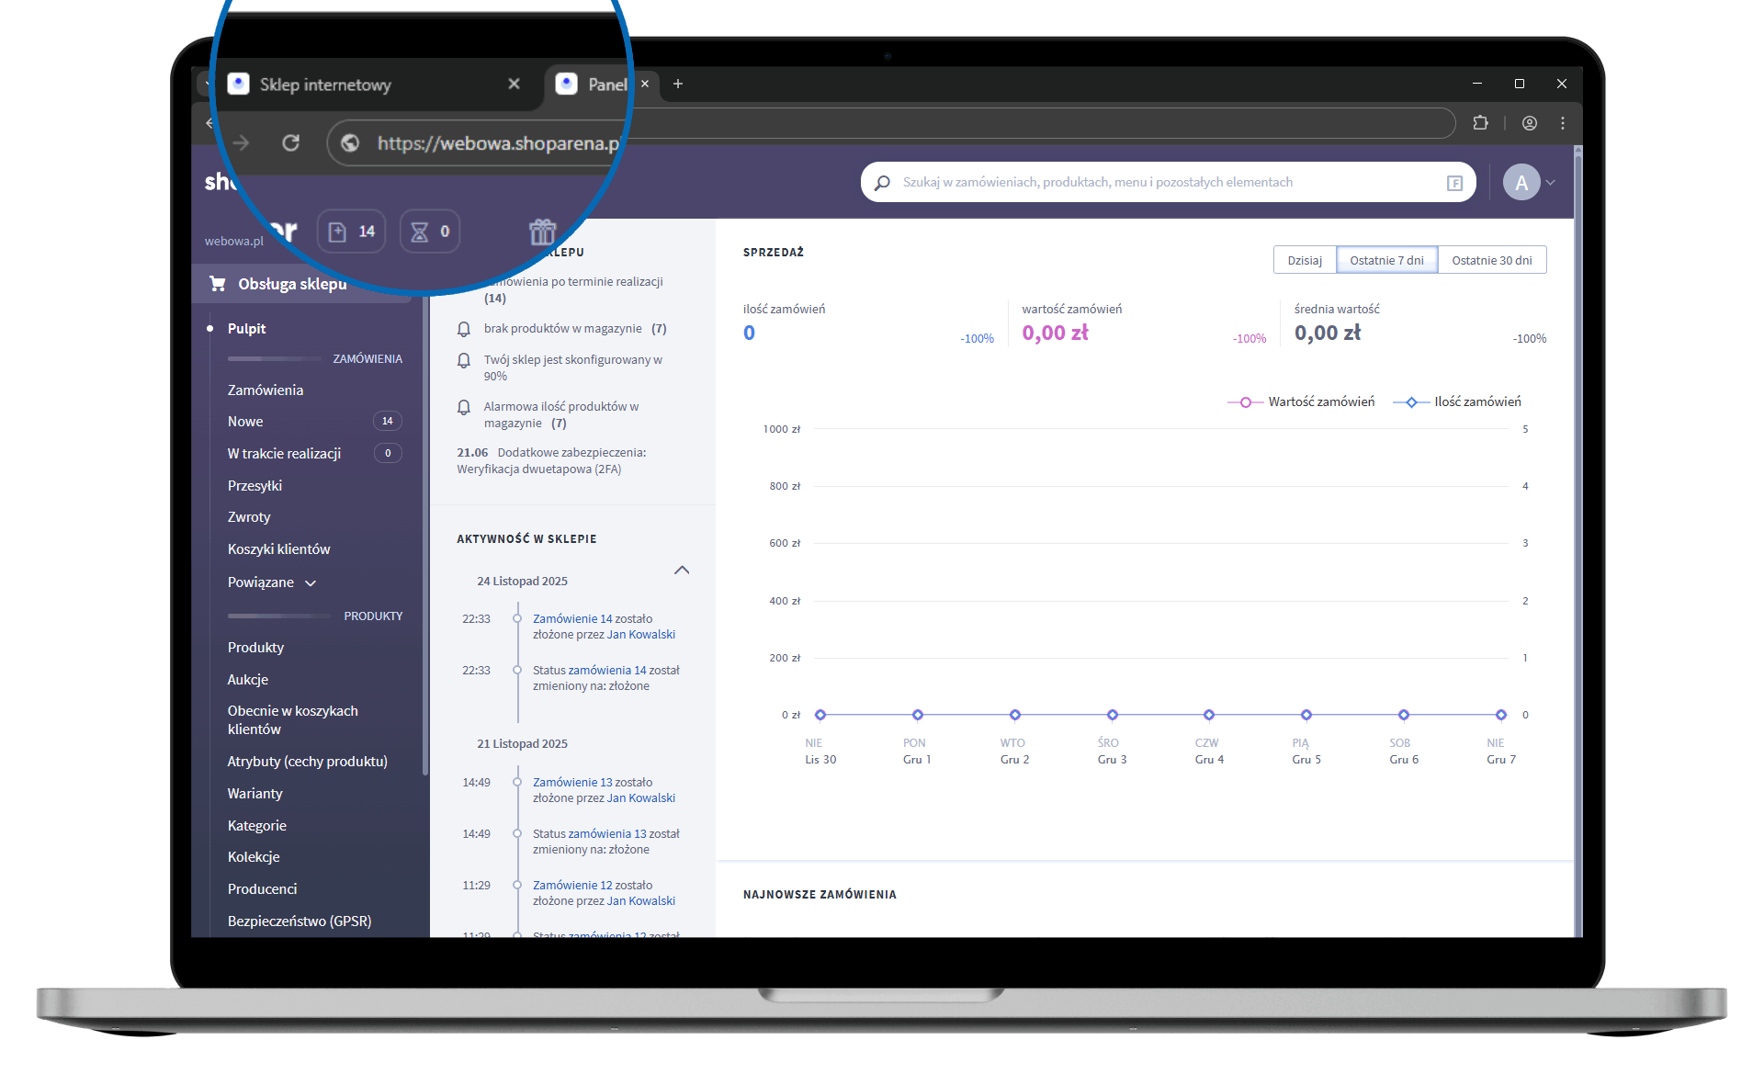The height and width of the screenshot is (1074, 1764).
Task: Expand the Powiązane submenu chevron
Action: (311, 583)
